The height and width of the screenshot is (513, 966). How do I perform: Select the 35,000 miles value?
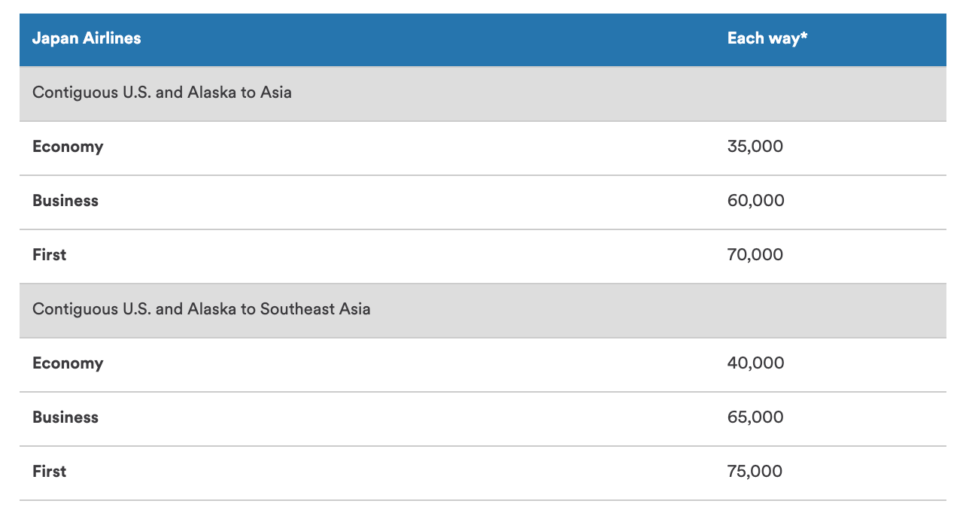pos(755,147)
